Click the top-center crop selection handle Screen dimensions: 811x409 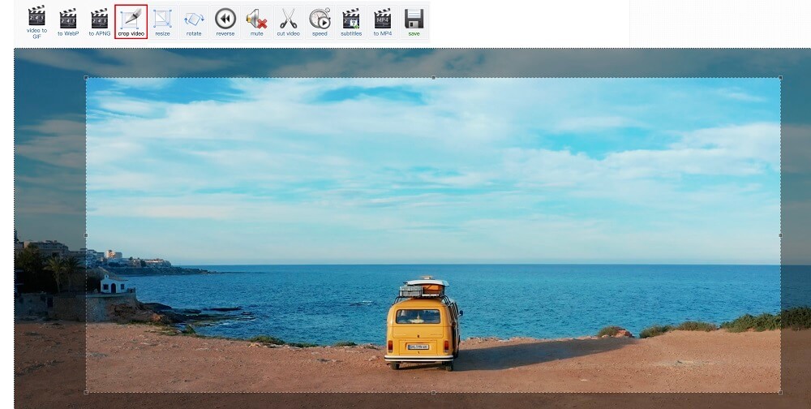click(x=433, y=78)
